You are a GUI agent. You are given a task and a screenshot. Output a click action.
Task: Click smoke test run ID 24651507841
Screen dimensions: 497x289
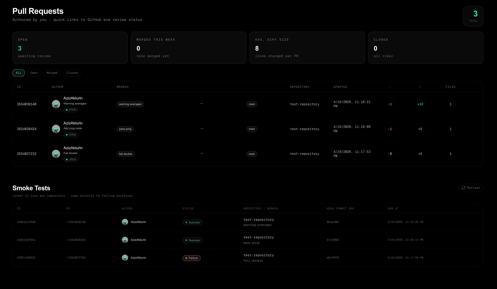coord(26,240)
